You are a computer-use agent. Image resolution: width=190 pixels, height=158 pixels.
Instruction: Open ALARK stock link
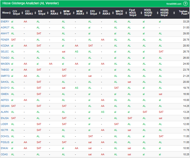click(5, 112)
